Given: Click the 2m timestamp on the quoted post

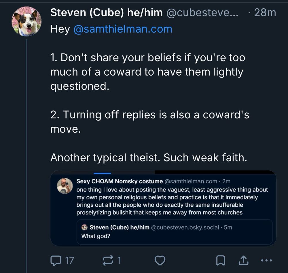Looking at the screenshot, I should [226, 181].
